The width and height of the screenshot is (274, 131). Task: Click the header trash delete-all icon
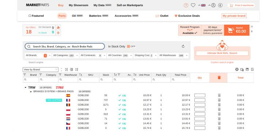point(219,78)
